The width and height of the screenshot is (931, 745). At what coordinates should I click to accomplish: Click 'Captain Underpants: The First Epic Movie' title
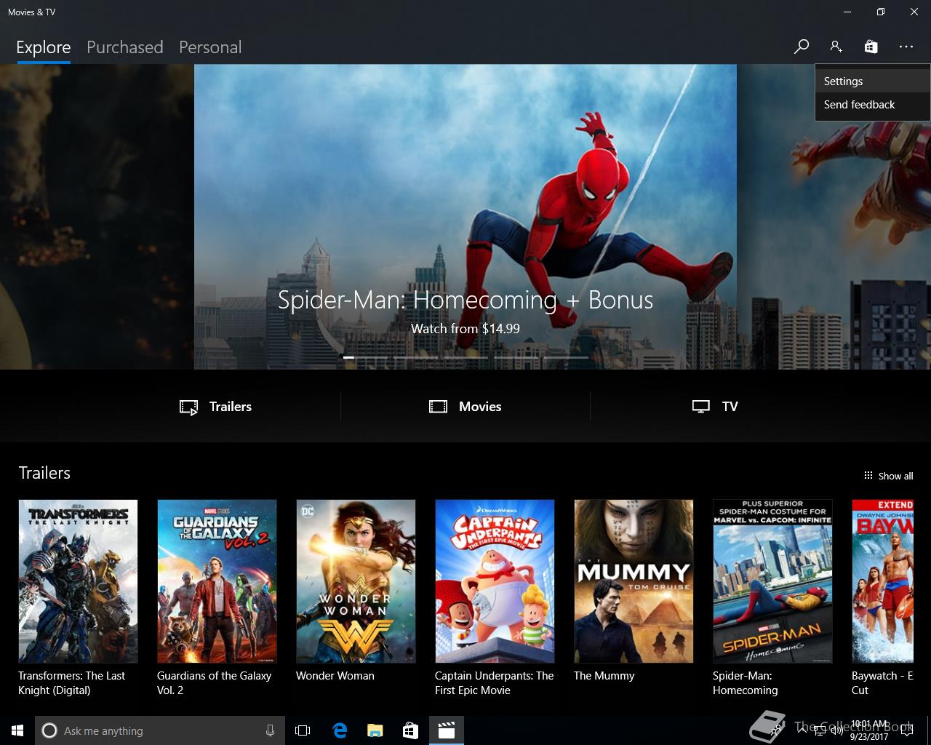pos(495,683)
